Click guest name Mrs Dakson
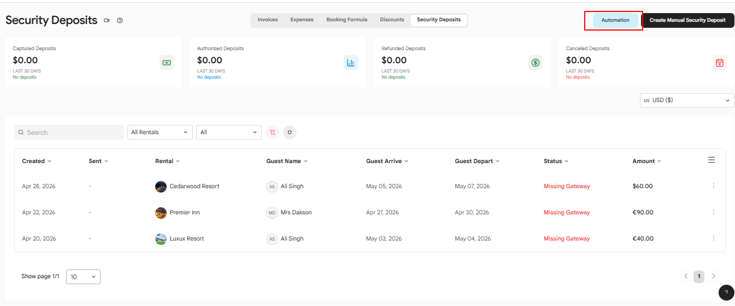Screen dimensions: 735x306 (296, 212)
